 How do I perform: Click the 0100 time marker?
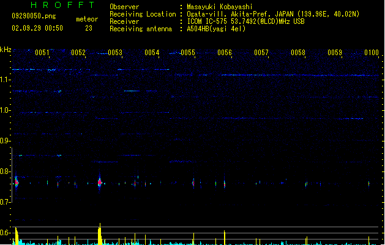click(372, 53)
